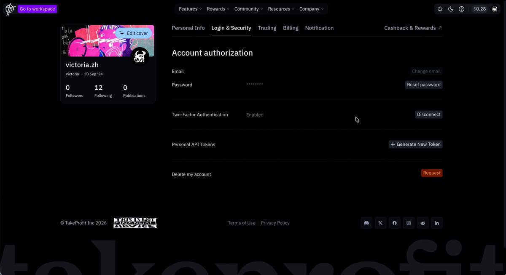506x275 pixels.
Task: Go to the Billing tab
Action: 291,28
